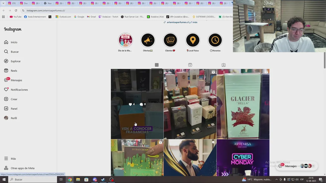Switch to the Reels profile tab
The image size is (326, 183).
(190, 65)
